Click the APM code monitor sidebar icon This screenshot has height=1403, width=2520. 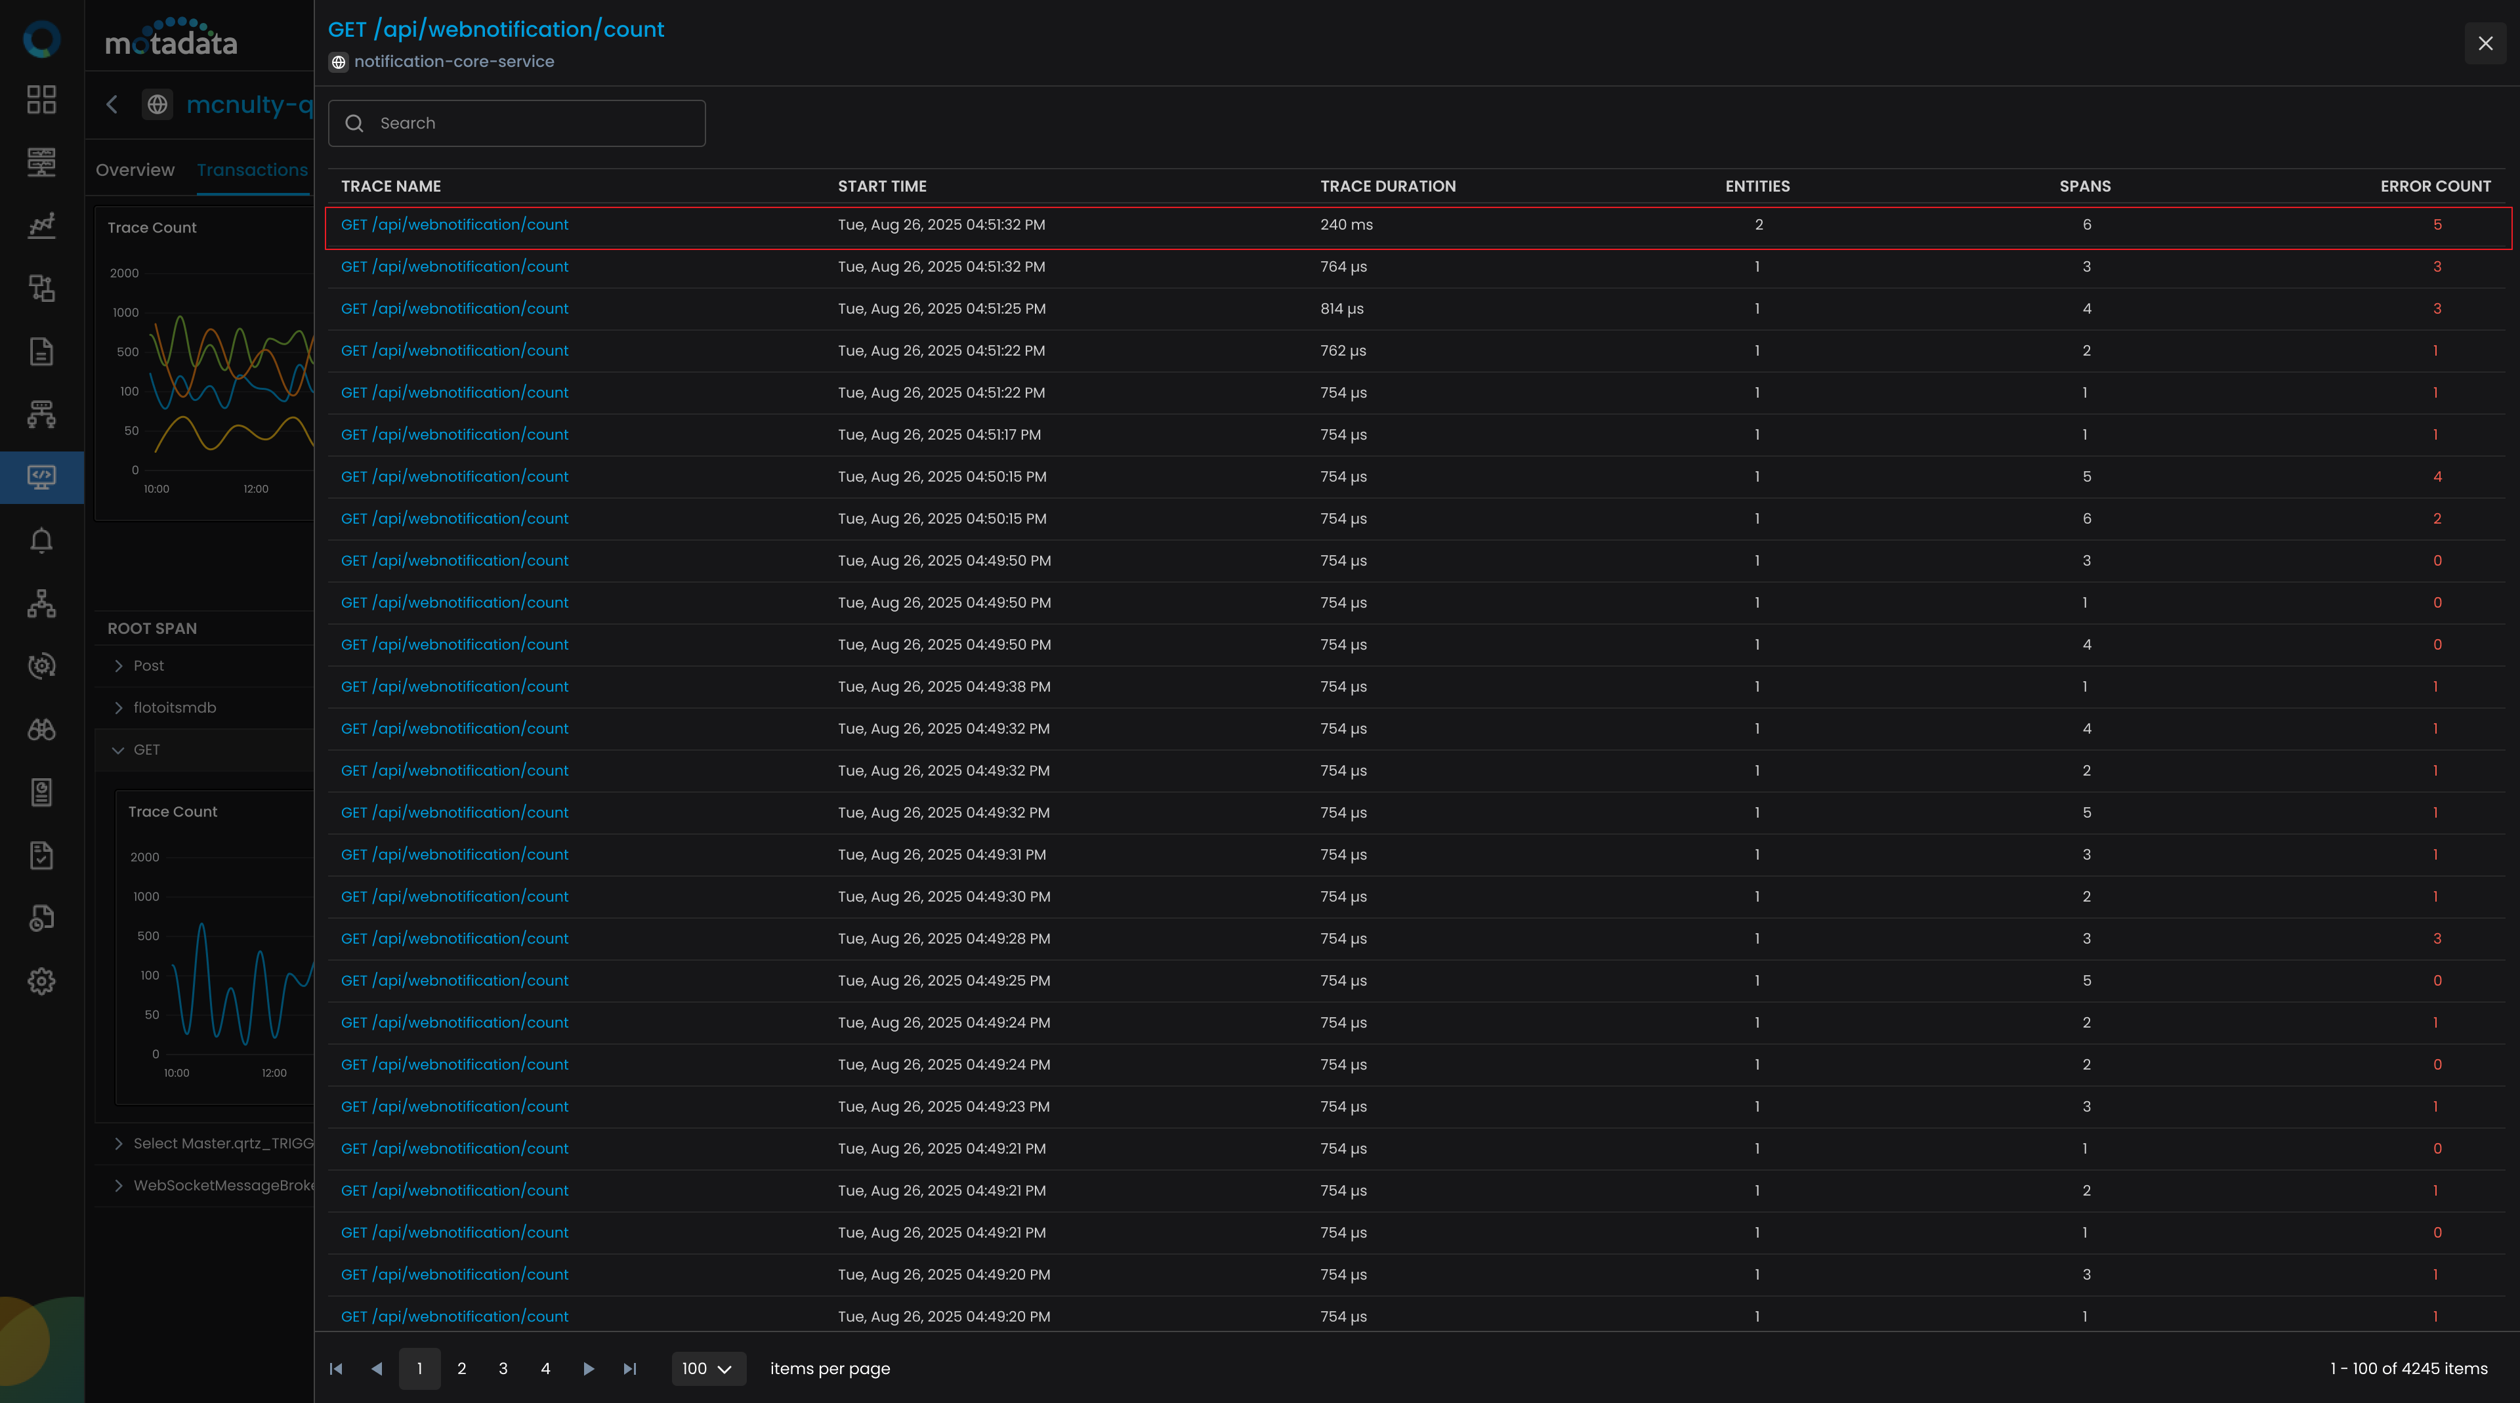[x=41, y=478]
